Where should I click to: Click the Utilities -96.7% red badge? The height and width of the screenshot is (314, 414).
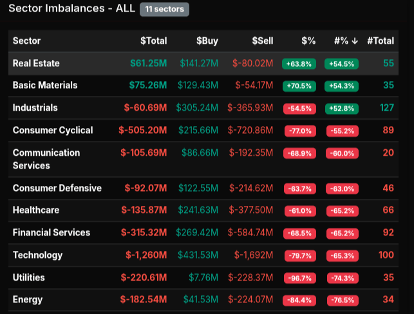pyautogui.click(x=299, y=278)
